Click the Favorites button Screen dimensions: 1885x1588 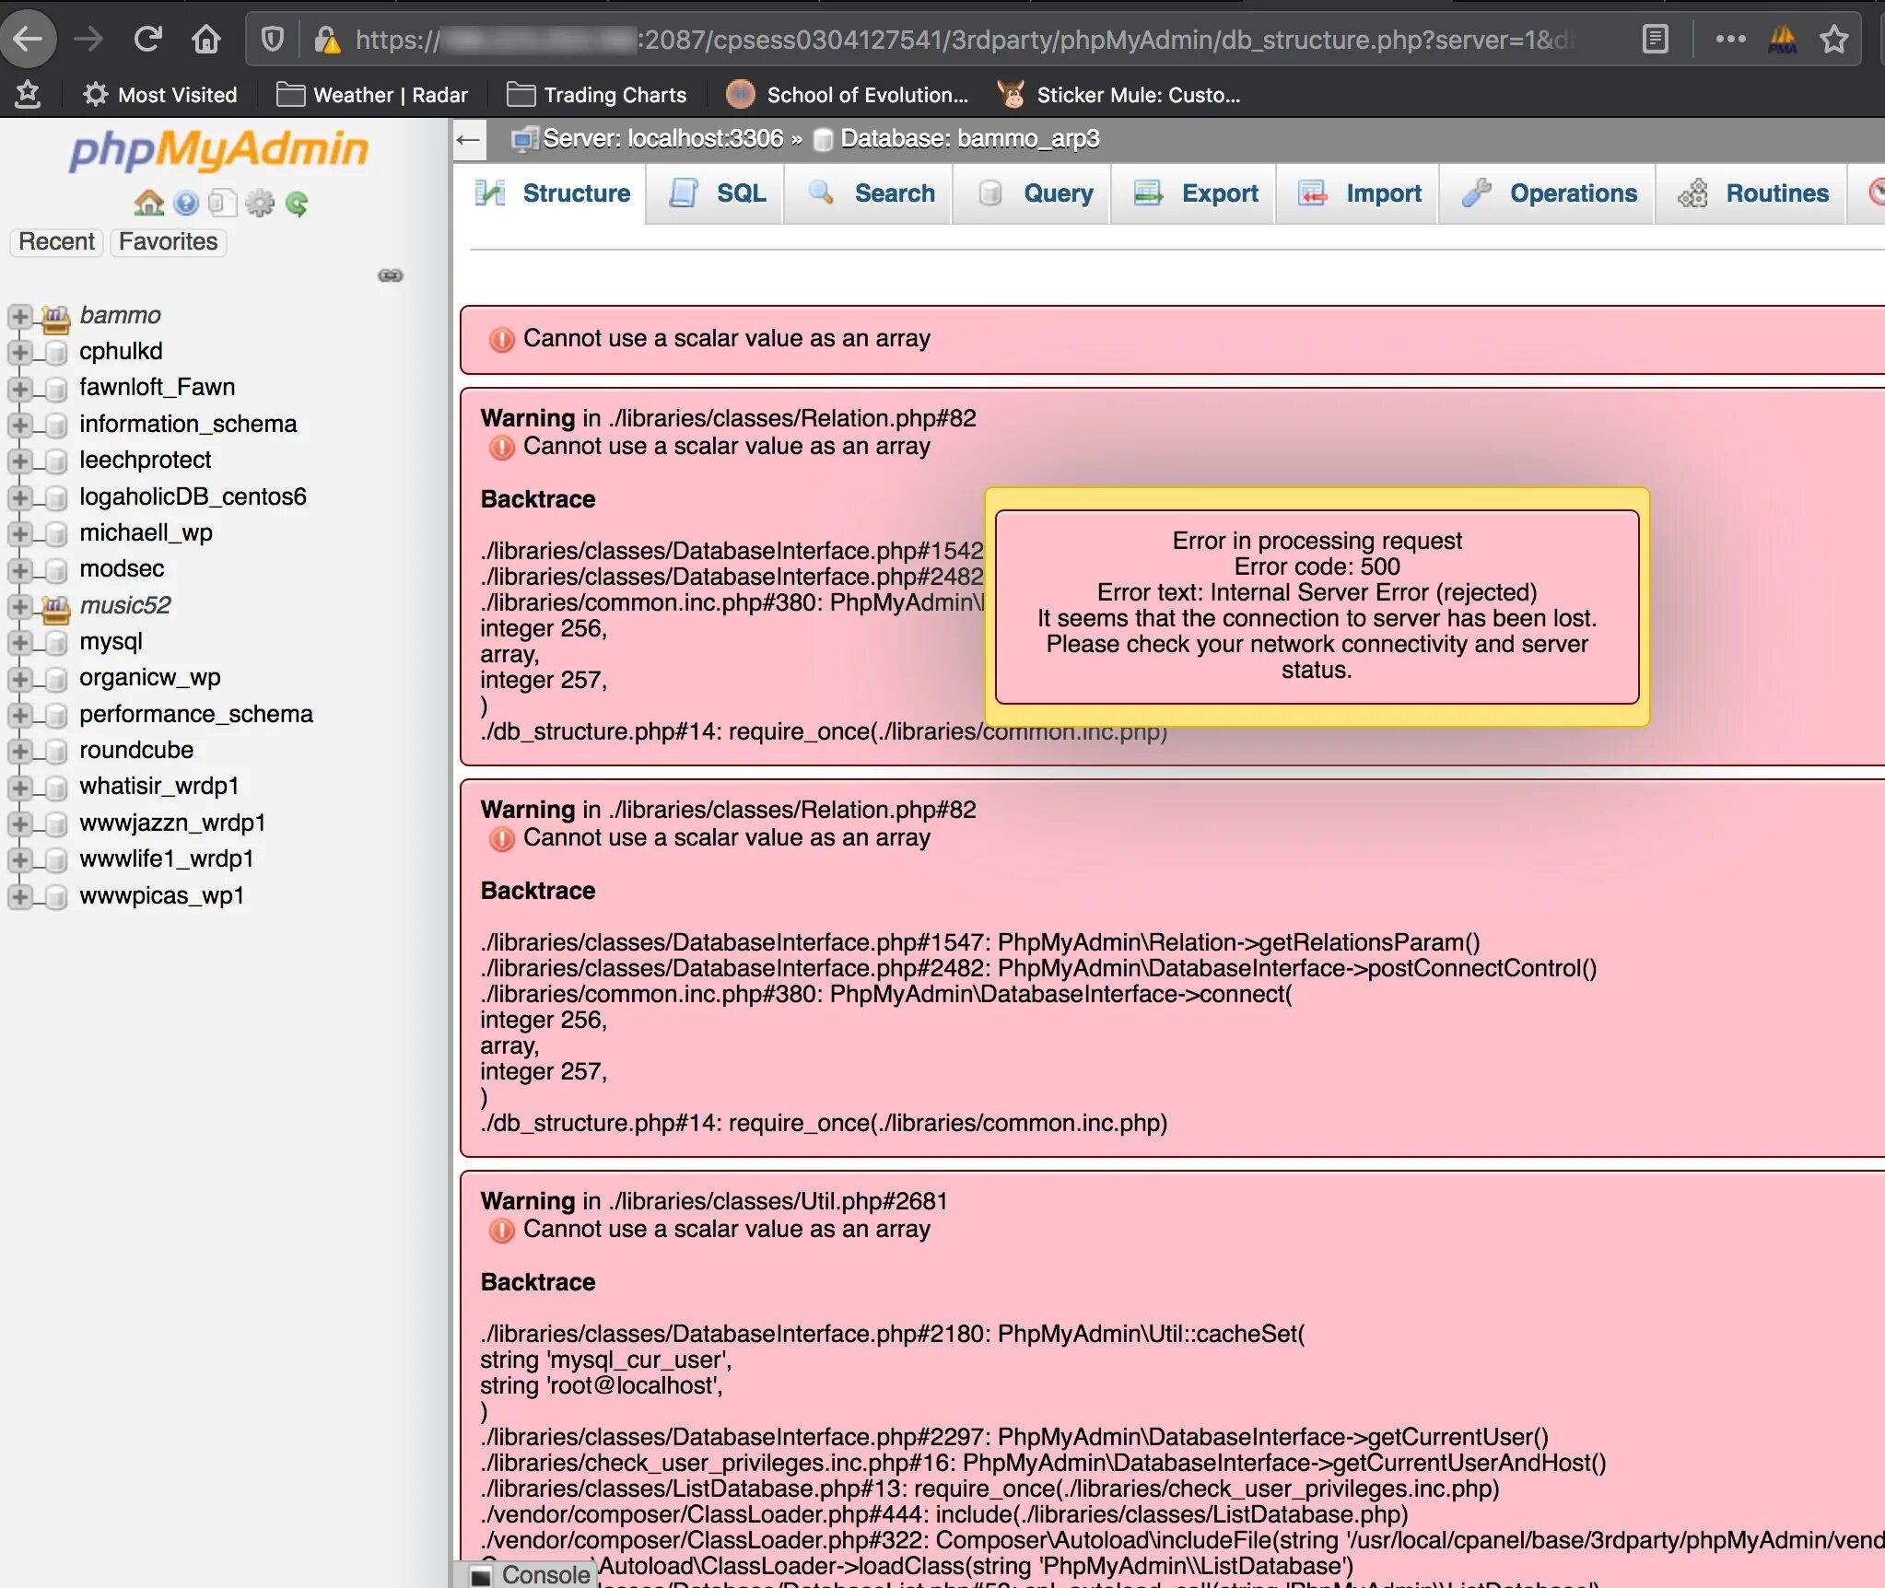pyautogui.click(x=168, y=241)
